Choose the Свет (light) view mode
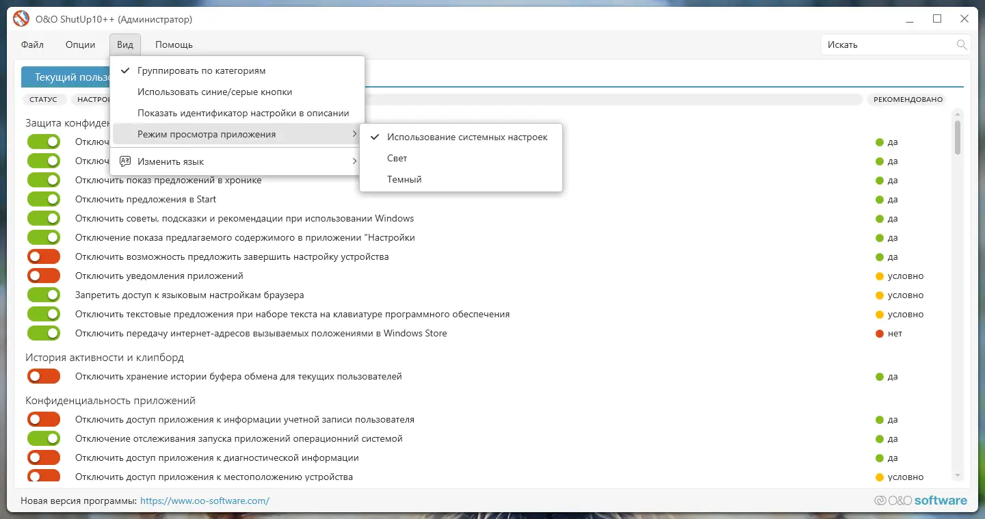This screenshot has height=519, width=985. [x=461, y=158]
